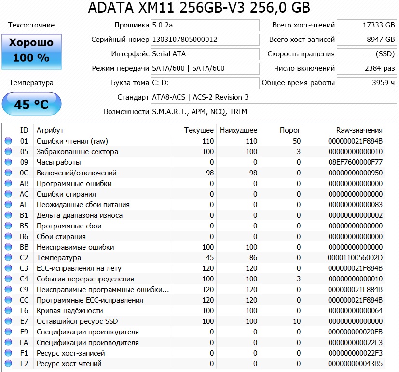The width and height of the screenshot is (399, 372).
Task: Click the status orb beside Кривая надёжности
Action: coord(8,311)
